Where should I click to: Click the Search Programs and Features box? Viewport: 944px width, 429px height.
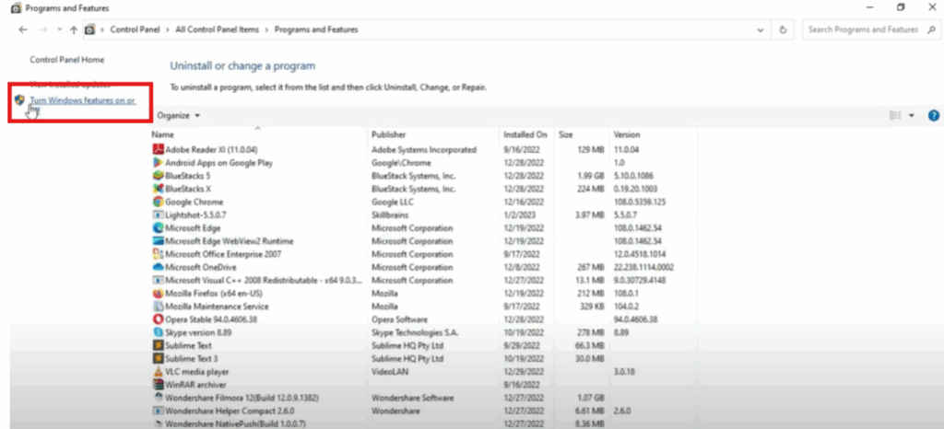(862, 29)
